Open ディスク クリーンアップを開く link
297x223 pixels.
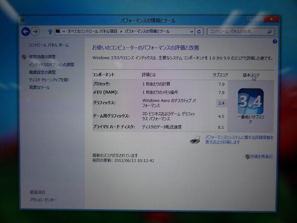tap(49, 80)
